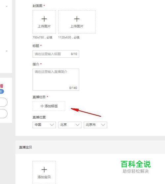Expand the lower sidebar chevron
The height and width of the screenshot is (184, 165).
pos(7,51)
